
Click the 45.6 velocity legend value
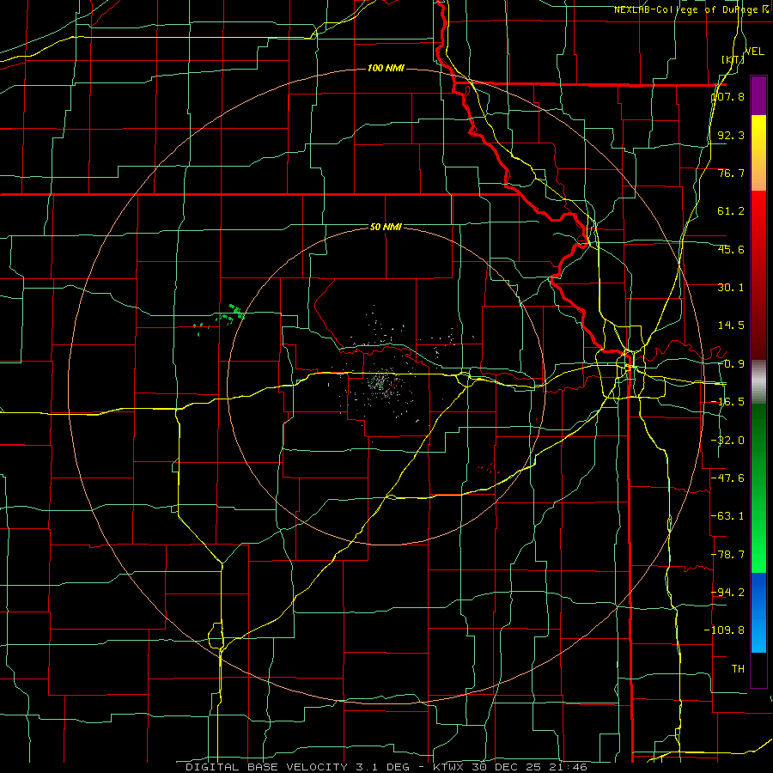tap(731, 249)
